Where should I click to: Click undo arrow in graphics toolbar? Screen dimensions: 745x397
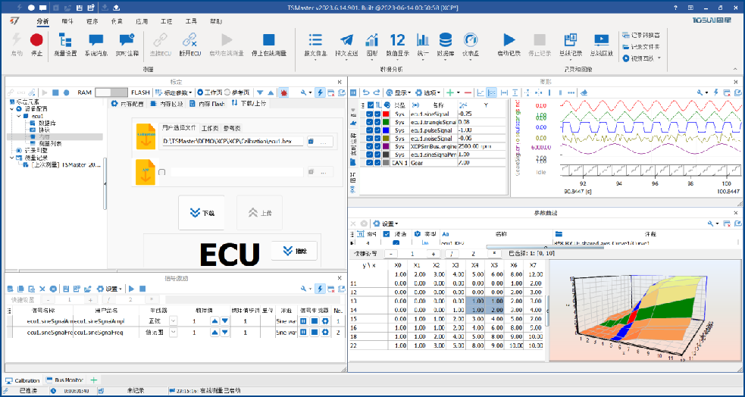tap(365, 92)
